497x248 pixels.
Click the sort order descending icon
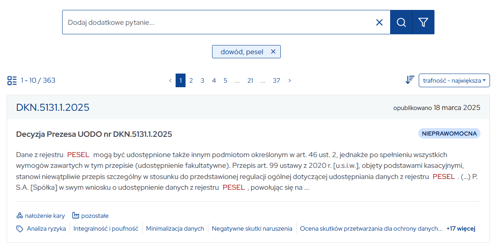[x=410, y=80]
